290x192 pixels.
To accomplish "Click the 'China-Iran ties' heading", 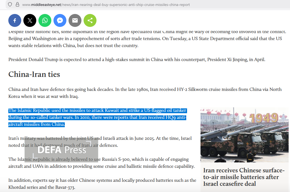I will (x=34, y=74).
